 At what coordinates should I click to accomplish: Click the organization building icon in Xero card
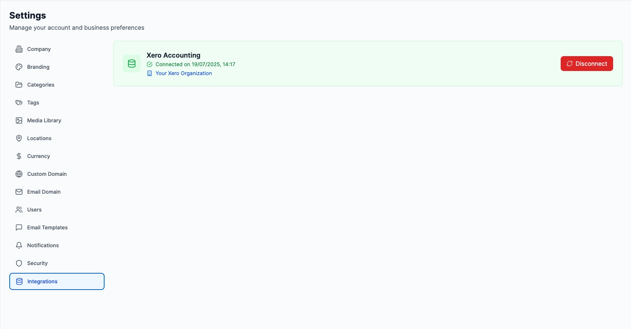point(150,73)
